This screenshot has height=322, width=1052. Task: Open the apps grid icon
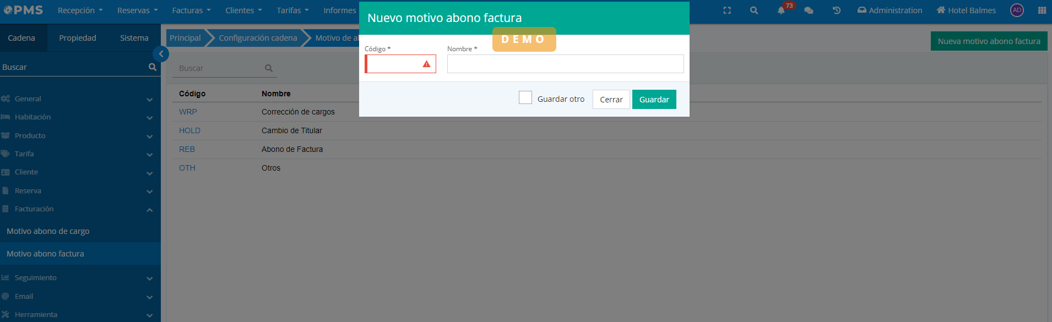(x=1042, y=10)
